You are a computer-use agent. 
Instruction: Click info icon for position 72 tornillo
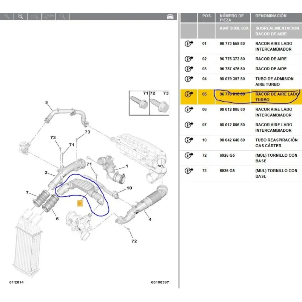click(189, 156)
